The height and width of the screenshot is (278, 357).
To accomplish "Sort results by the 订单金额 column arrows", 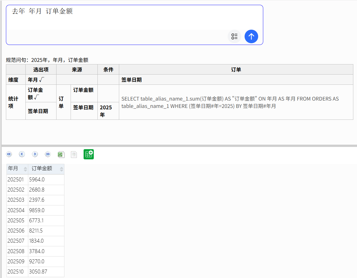I will coord(62,169).
